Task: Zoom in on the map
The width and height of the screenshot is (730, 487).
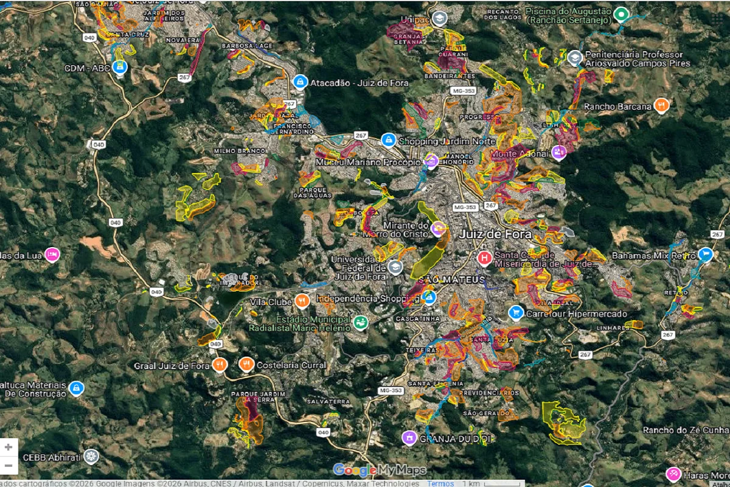Action: 9,447
